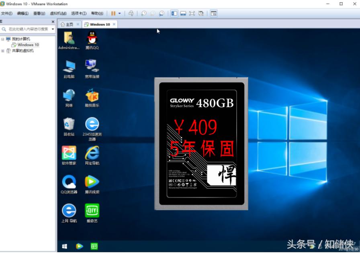Click the library search input field
The width and height of the screenshot is (360, 253).
(x=28, y=29)
